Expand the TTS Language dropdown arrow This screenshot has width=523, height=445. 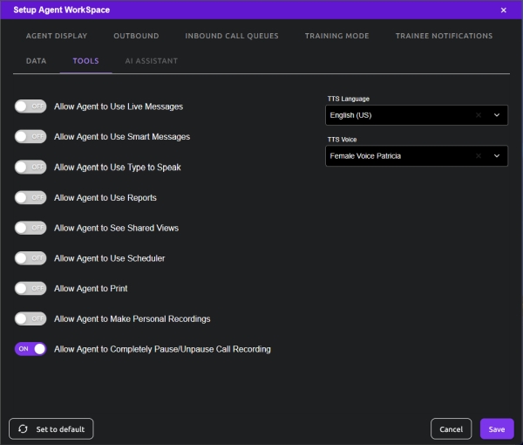(497, 115)
